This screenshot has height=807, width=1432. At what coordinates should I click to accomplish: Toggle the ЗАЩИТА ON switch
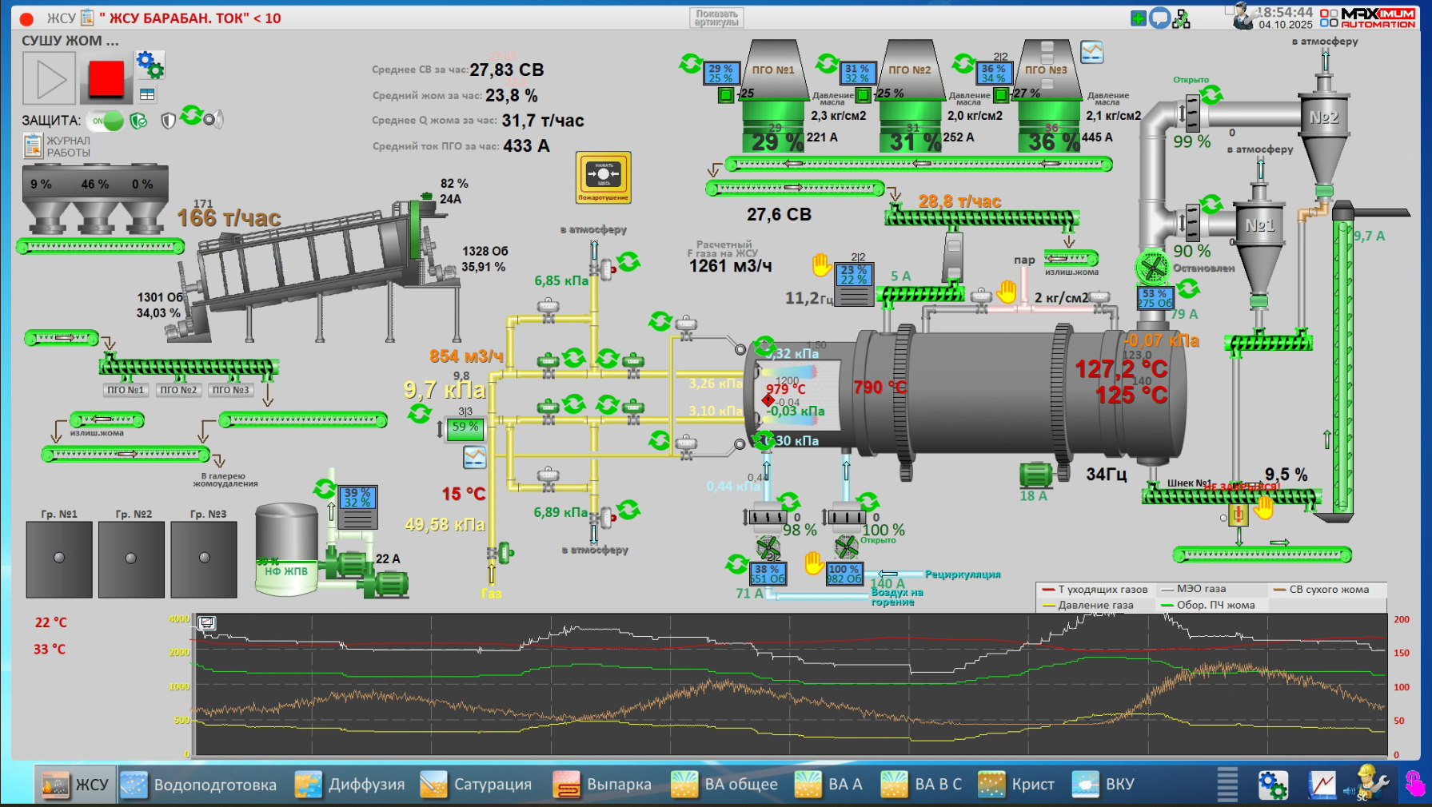(x=106, y=121)
